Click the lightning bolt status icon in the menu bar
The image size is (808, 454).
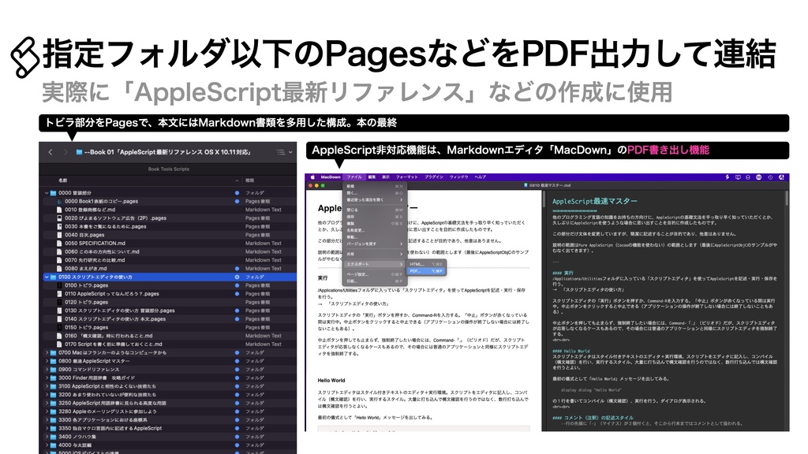pos(728,177)
